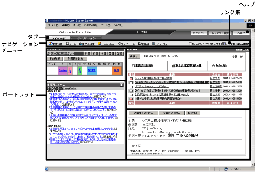Screen dimensions: 256x173
Task: Open the ファイル menu
Action: (x=53, y=25)
